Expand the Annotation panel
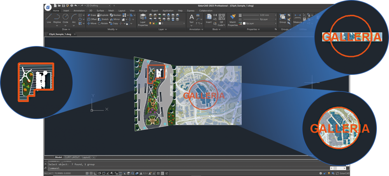Screen dimensions: 389x176 click(196, 29)
